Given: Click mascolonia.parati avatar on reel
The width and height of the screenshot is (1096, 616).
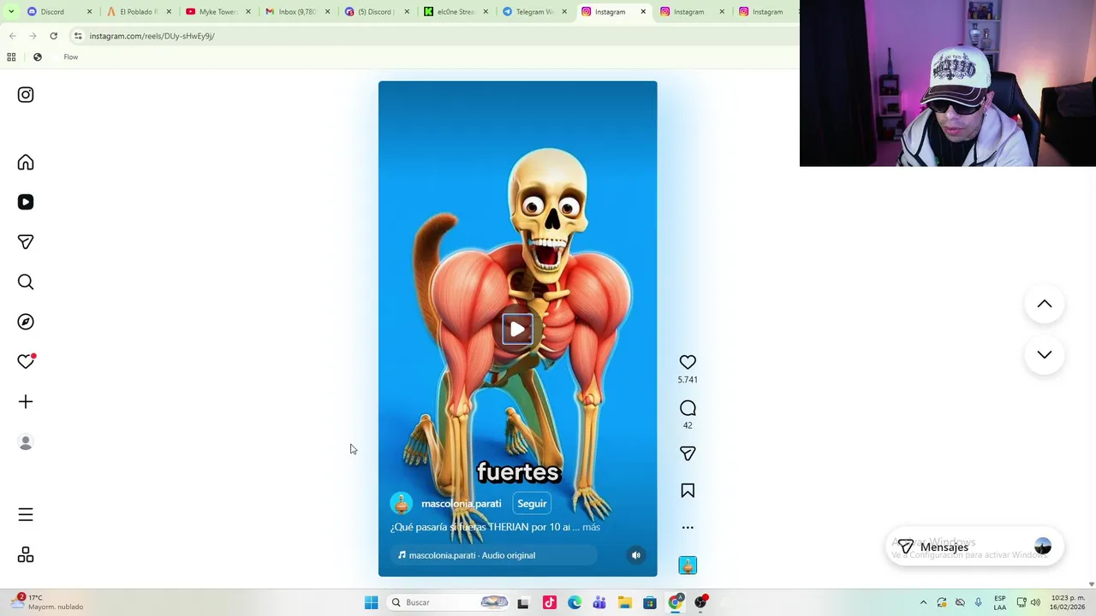Looking at the screenshot, I should click(x=402, y=504).
